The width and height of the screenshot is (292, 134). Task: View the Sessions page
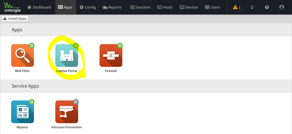[x=140, y=7]
